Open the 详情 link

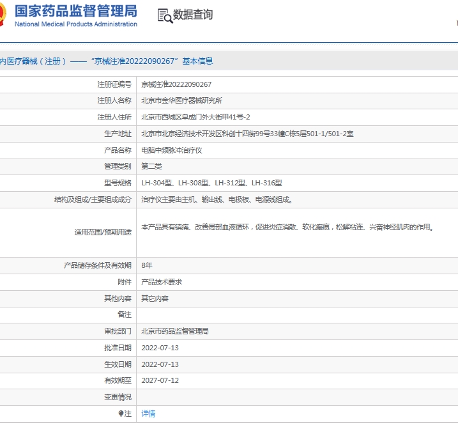pyautogui.click(x=148, y=414)
